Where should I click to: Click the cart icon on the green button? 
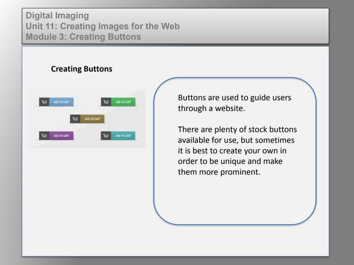[x=106, y=102]
